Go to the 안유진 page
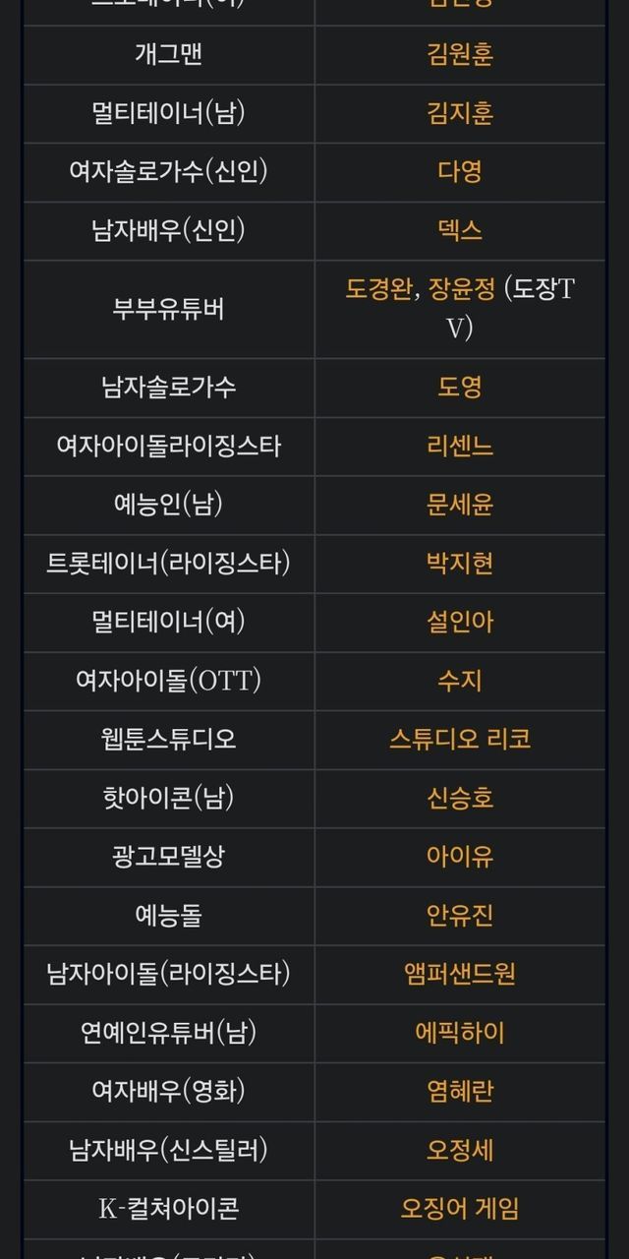 click(x=460, y=916)
